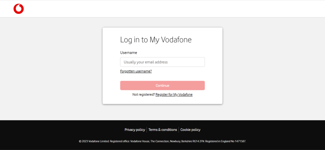Click the Username field label

[129, 53]
